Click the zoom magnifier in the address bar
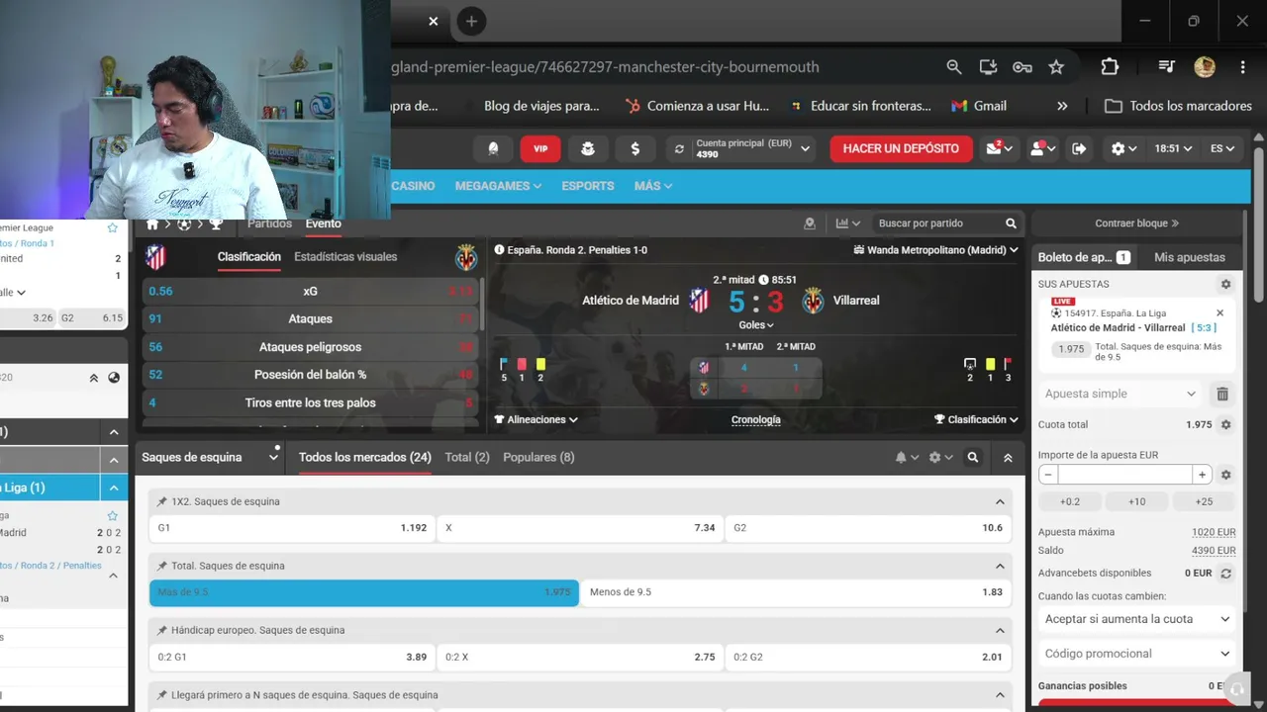The height and width of the screenshot is (712, 1267). (x=954, y=67)
